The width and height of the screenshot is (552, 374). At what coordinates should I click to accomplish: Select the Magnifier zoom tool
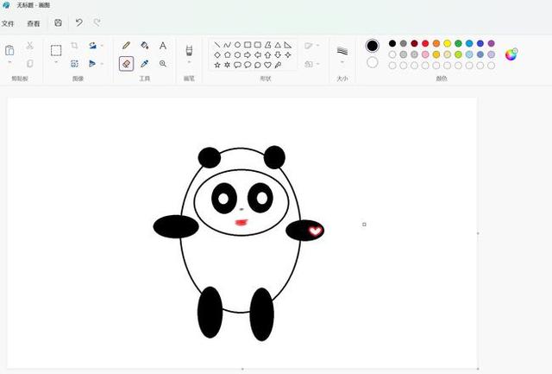click(x=163, y=64)
